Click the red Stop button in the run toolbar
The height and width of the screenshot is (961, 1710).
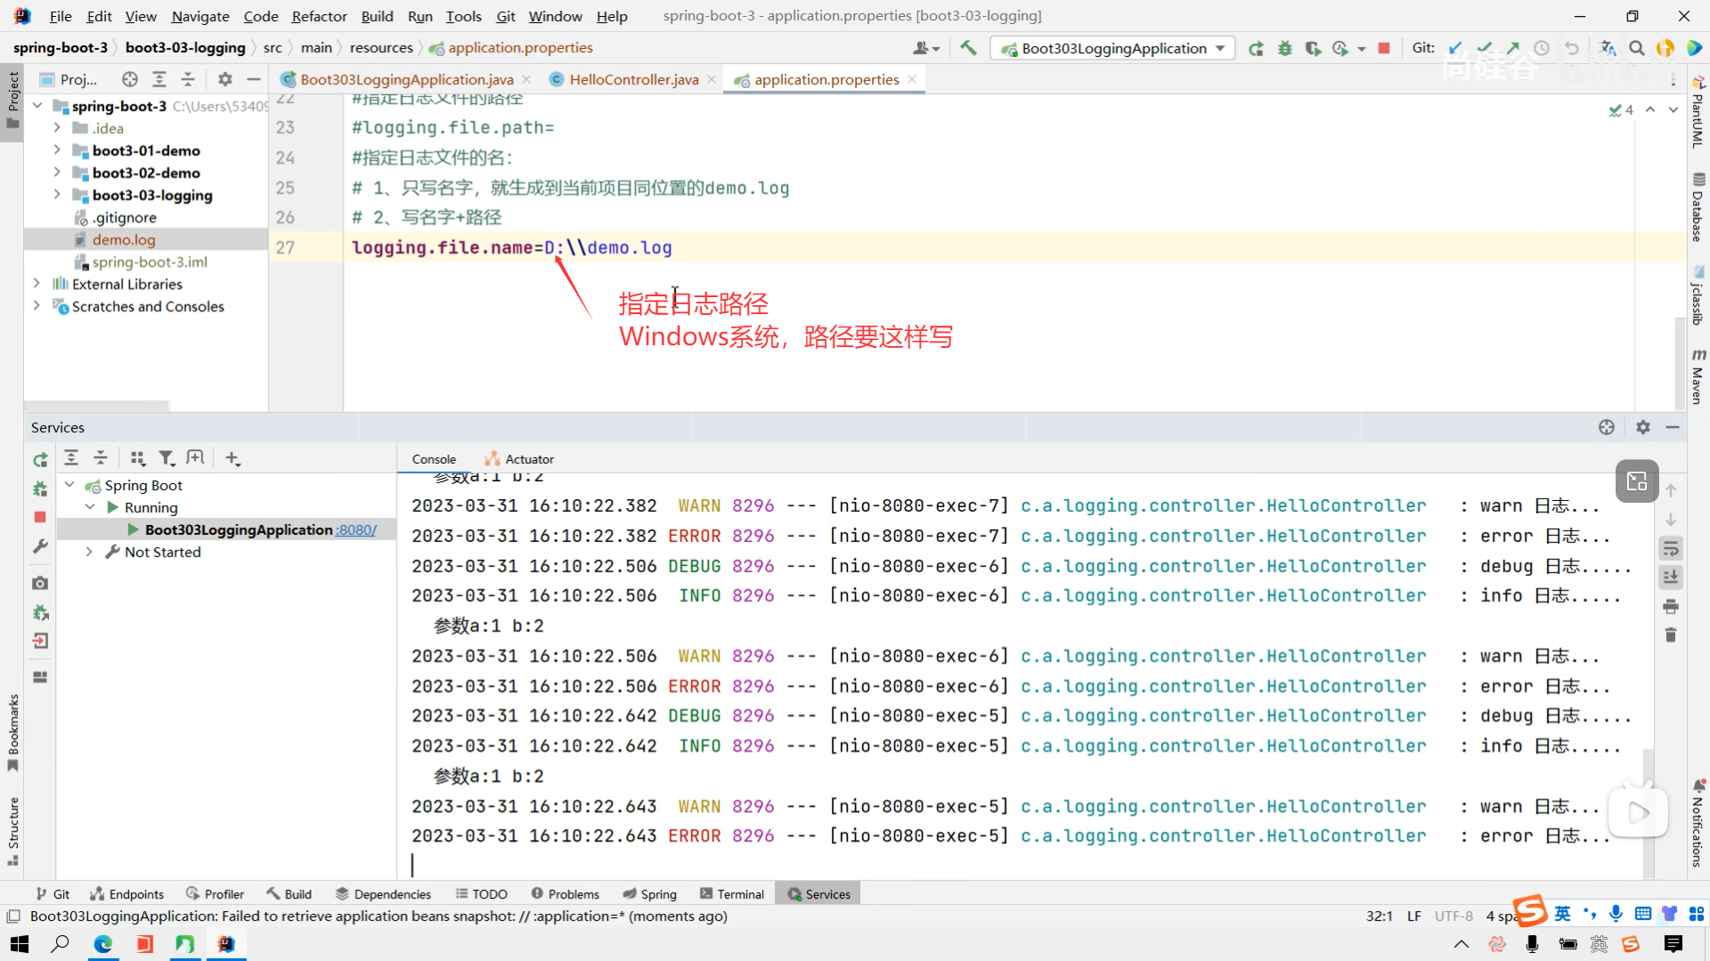coord(1383,48)
